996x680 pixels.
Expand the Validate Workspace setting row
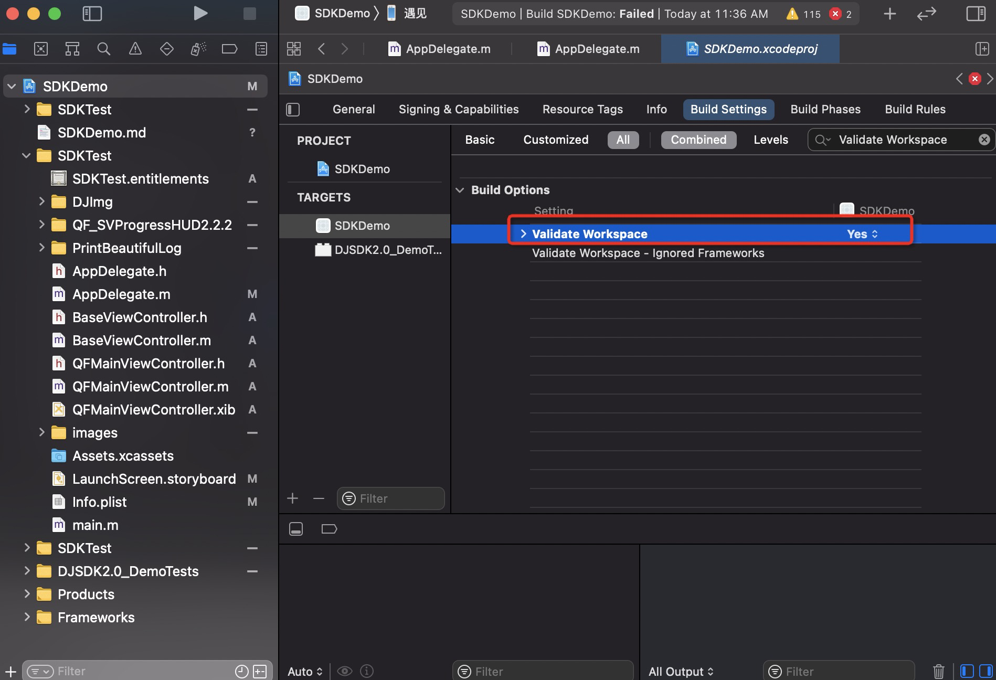(523, 234)
